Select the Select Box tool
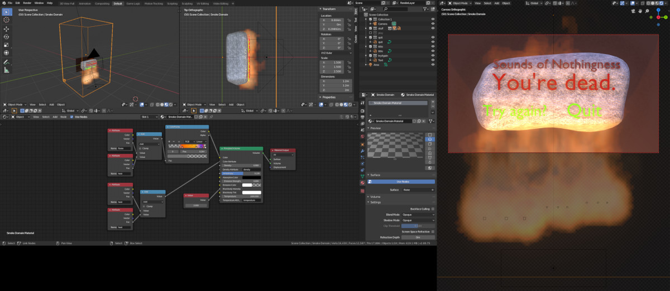670x291 pixels. point(7,12)
